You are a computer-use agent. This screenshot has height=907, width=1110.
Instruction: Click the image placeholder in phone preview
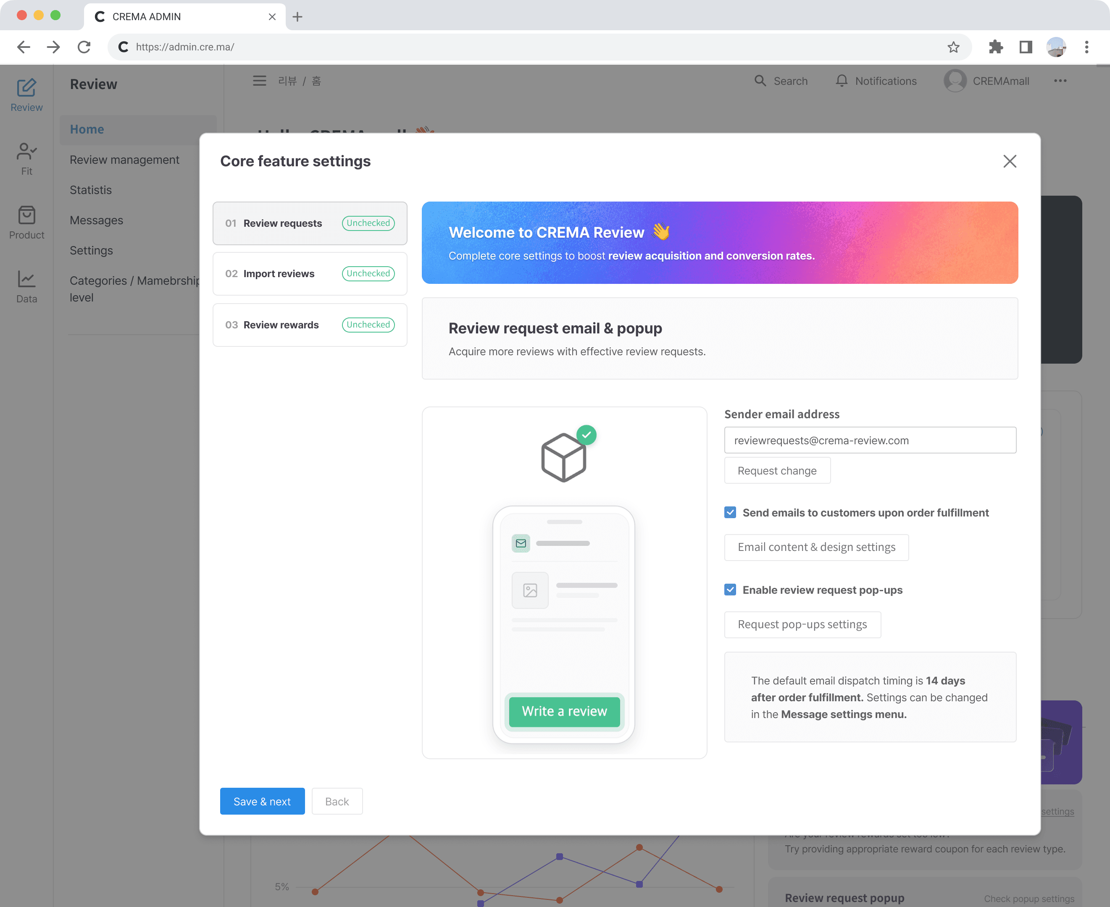(x=530, y=590)
